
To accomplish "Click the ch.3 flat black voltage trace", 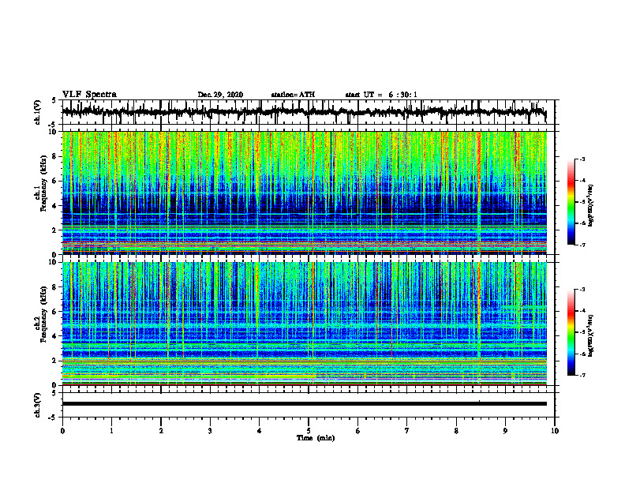I will [304, 404].
